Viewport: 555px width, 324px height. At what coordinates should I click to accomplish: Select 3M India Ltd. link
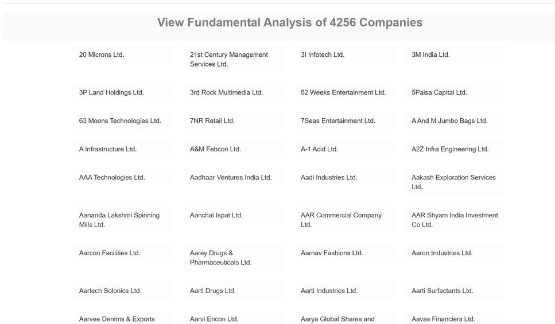(x=430, y=55)
